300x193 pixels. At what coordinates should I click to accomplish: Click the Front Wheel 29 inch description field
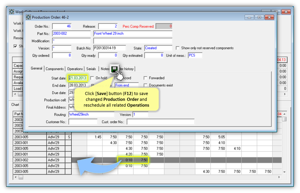point(133,34)
